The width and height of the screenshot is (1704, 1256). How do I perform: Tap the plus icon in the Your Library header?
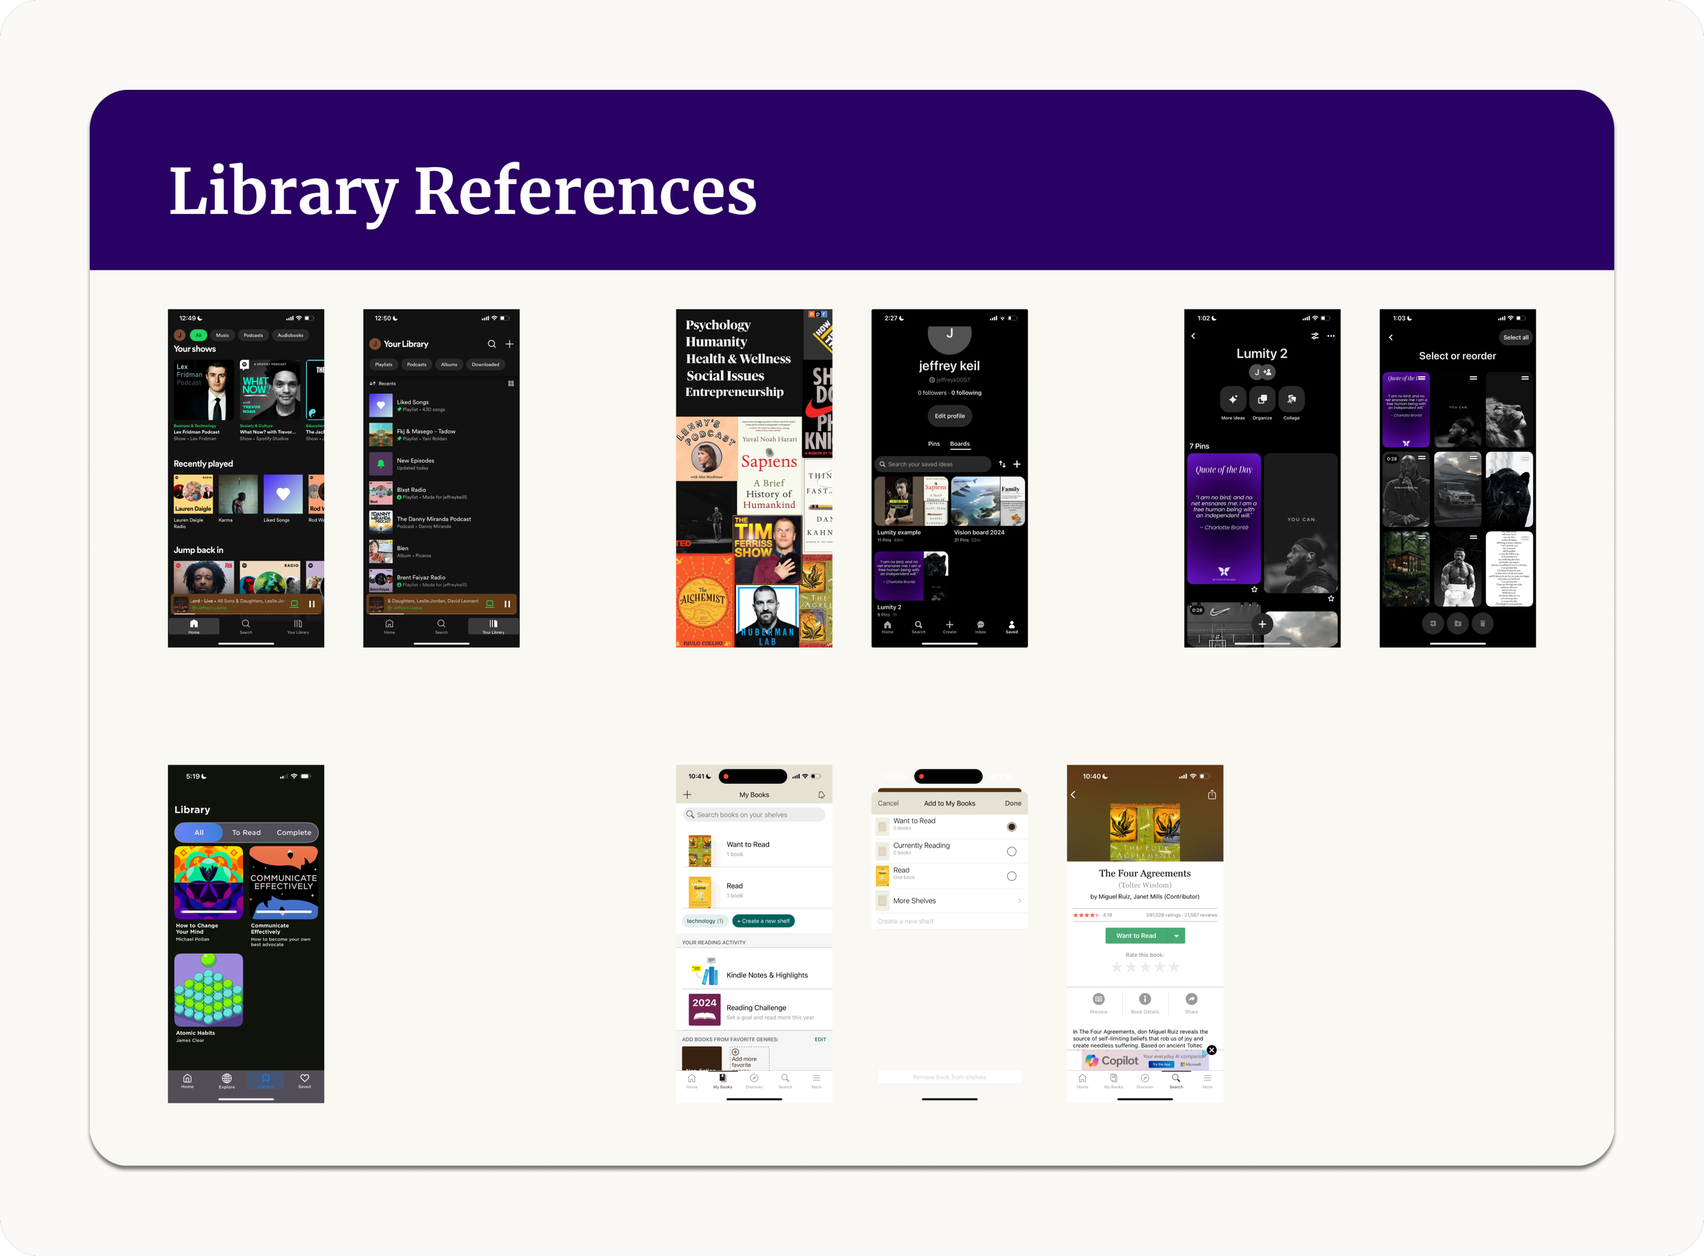pos(509,343)
